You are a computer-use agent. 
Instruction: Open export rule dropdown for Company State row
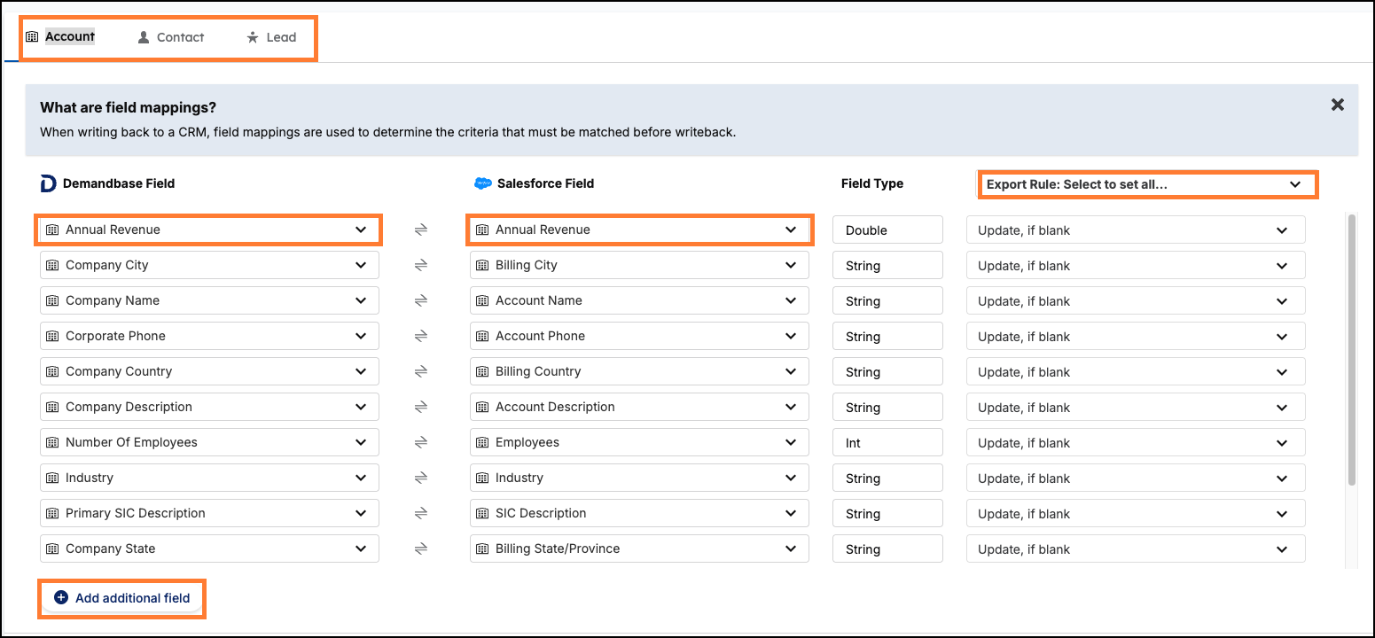[x=1136, y=549]
